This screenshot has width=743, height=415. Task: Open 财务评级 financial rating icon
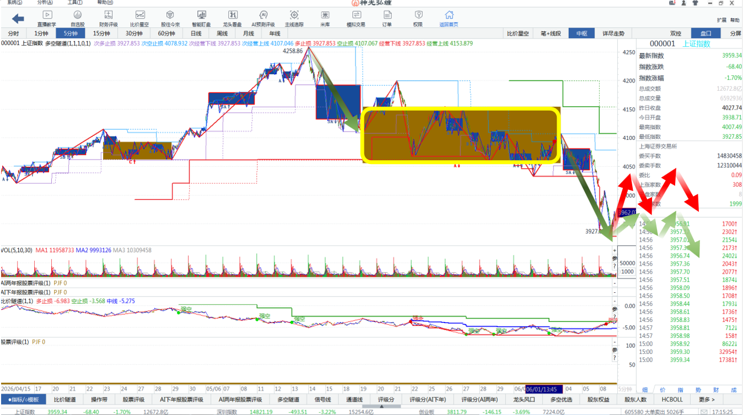click(109, 18)
